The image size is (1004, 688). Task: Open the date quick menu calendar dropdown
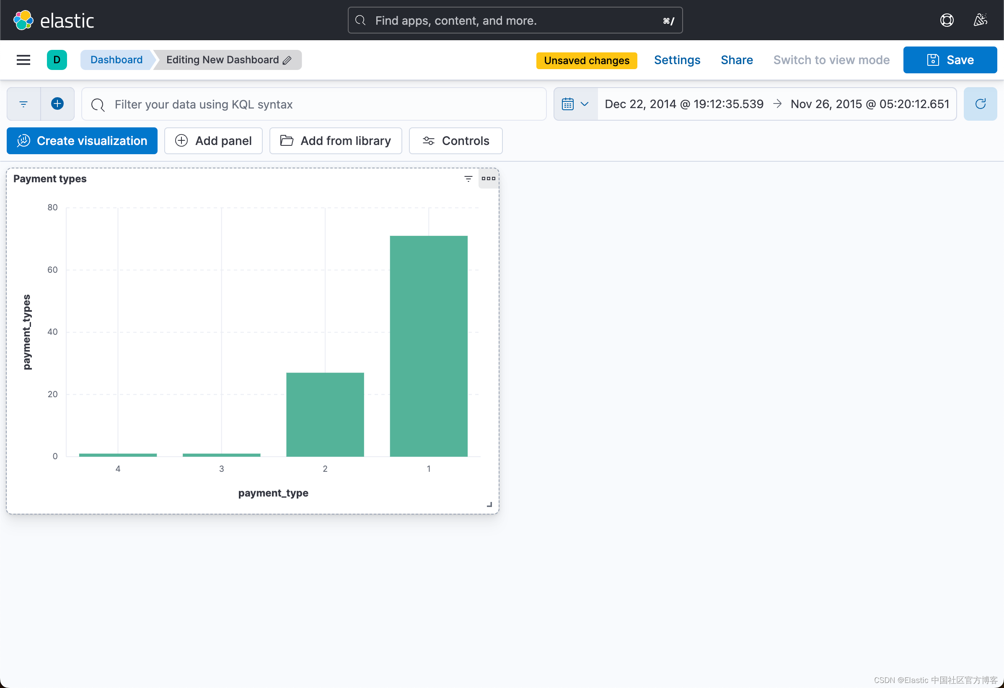tap(575, 104)
